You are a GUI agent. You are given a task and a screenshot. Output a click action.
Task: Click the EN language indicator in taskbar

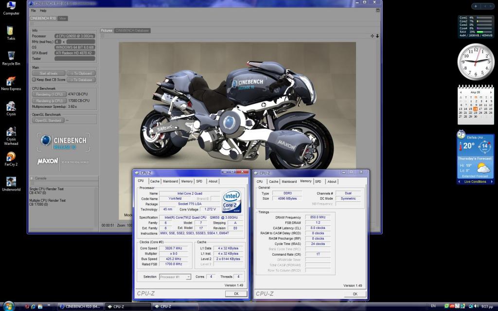[x=433, y=306]
